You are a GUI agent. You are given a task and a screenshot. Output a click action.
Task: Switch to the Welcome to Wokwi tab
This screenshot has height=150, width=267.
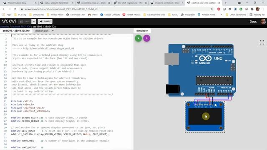[x=167, y=3]
